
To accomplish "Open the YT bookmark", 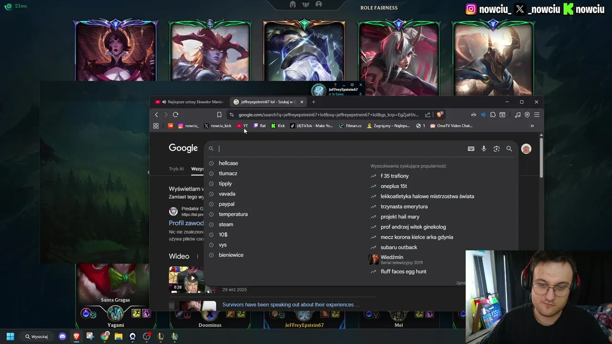I will coord(242,126).
